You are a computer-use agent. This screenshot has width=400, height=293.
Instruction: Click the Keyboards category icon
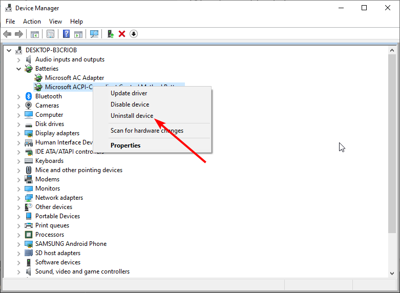point(29,161)
